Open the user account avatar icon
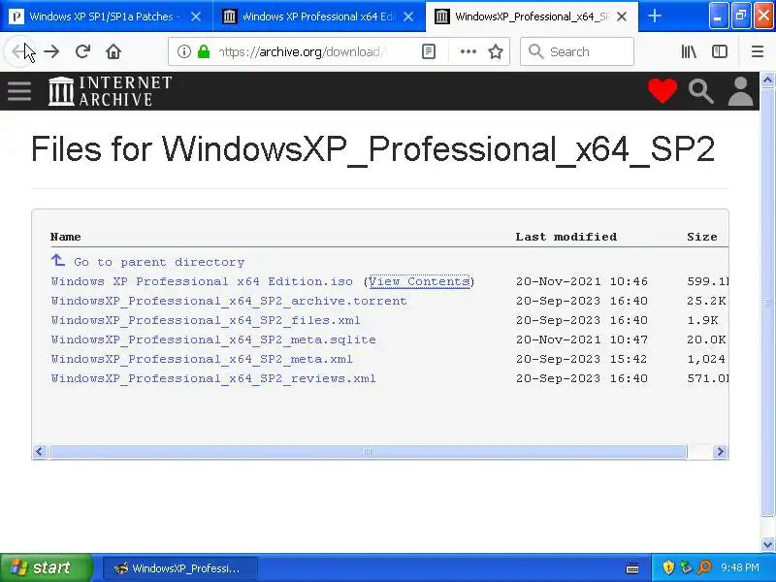The height and width of the screenshot is (582, 776). pos(740,91)
